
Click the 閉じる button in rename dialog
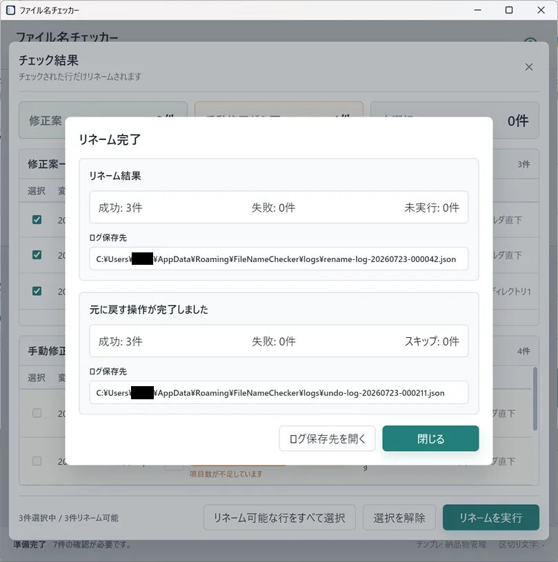430,439
